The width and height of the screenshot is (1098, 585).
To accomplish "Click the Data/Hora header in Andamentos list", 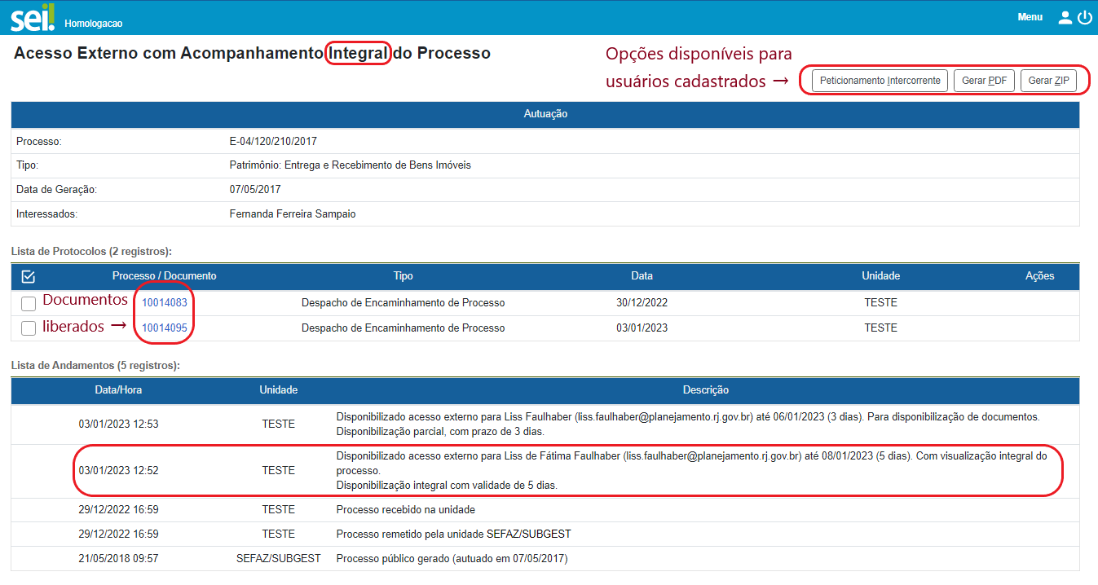I will click(x=118, y=390).
